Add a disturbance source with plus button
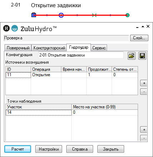Screen dimensions: 153x157 (144, 83)
